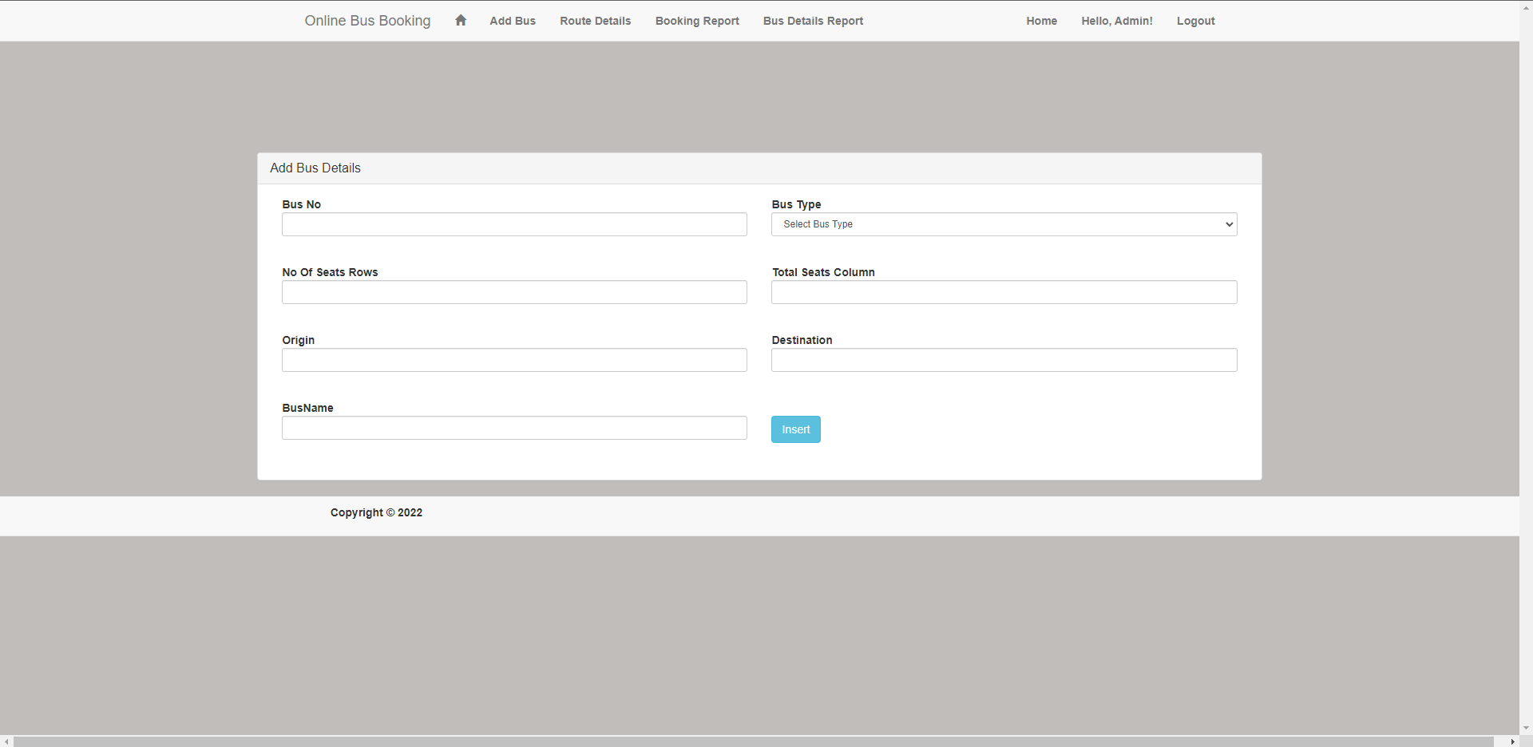Click the Destination field label
The width and height of the screenshot is (1533, 747).
point(802,340)
